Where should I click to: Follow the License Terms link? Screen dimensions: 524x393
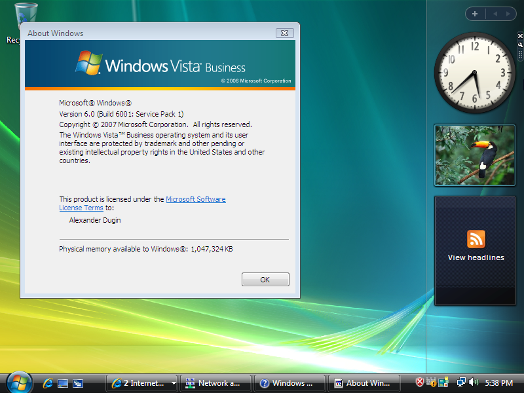click(81, 208)
